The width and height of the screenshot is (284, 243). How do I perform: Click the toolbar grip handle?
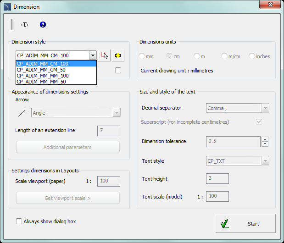coord(12,25)
